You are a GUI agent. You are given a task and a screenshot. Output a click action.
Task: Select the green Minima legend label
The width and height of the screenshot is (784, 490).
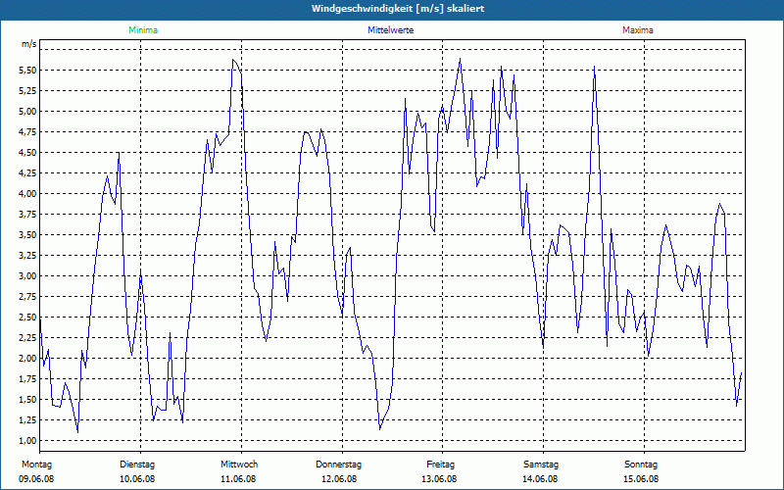(143, 30)
